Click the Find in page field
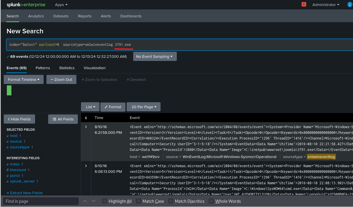Viewport: 353px width, 207px height. coord(40,201)
